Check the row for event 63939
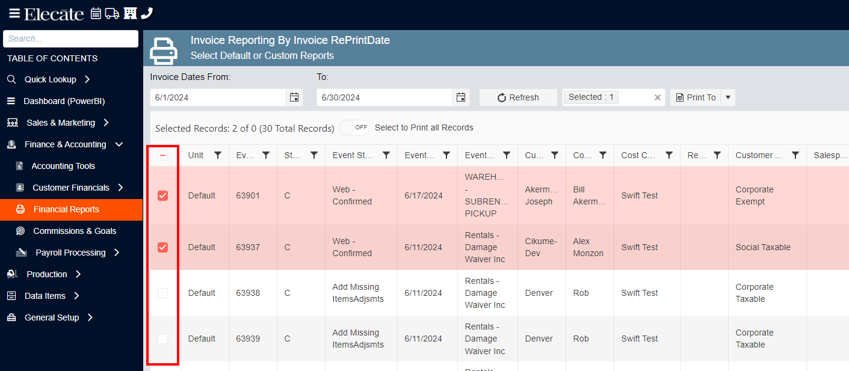849x371 pixels. click(x=162, y=339)
